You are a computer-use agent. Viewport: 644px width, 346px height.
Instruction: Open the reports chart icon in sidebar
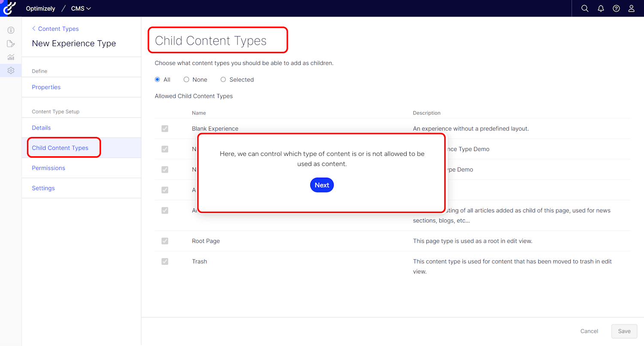point(11,57)
